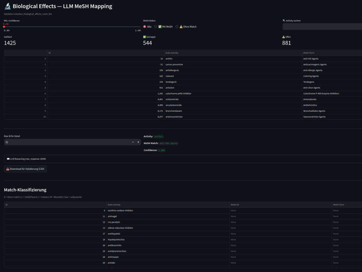Click the 'Antimalarials' cell
The width and height of the screenshot is (362, 272).
pyautogui.click(x=332, y=99)
